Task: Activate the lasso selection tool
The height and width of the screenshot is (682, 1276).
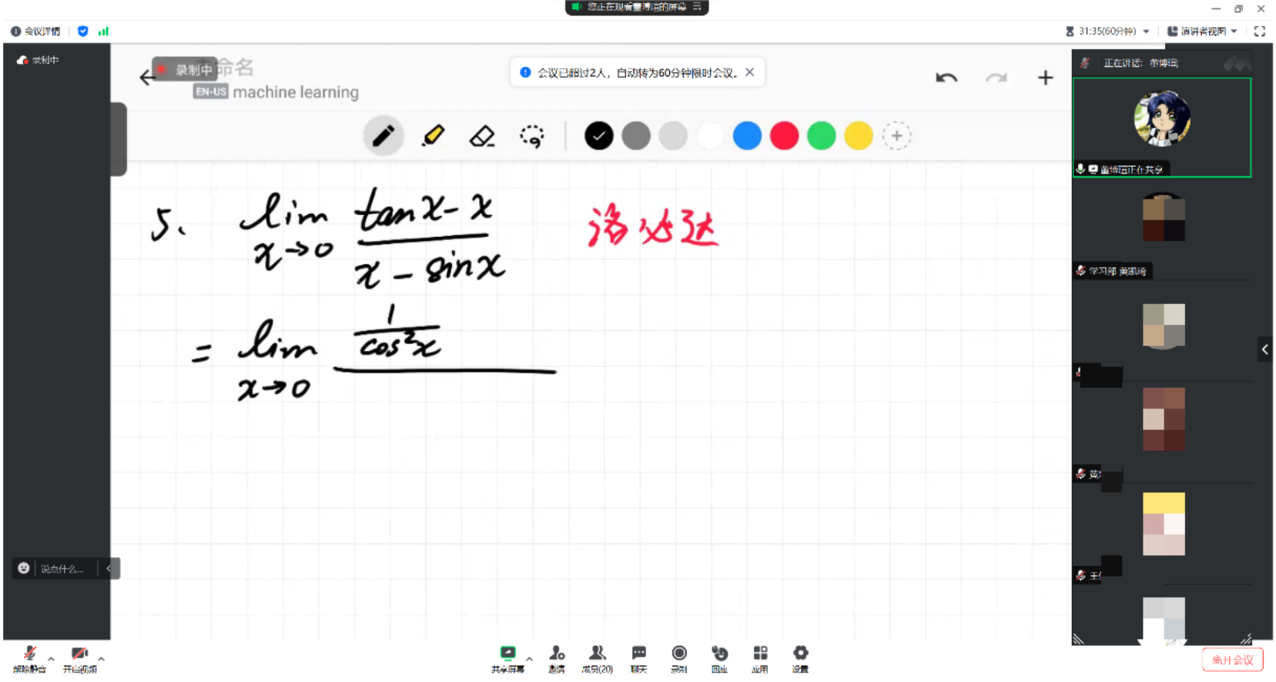Action: click(531, 136)
